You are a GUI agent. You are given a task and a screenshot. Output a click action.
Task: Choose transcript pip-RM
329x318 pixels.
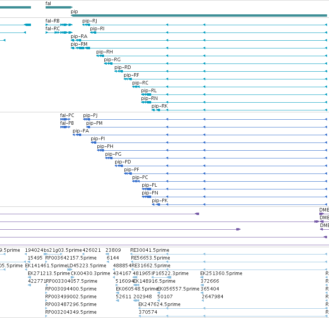coord(79,44)
